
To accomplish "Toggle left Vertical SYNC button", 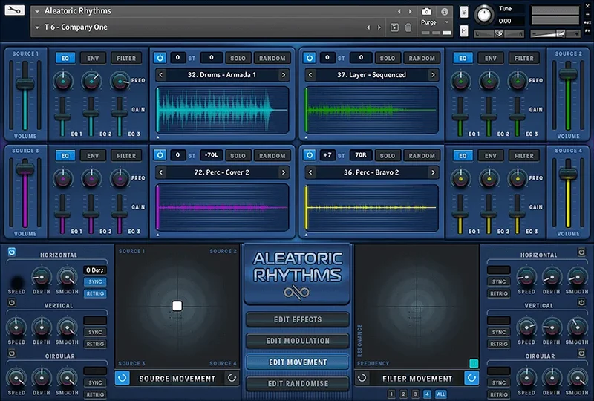I will [95, 332].
